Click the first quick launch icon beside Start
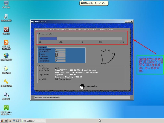This screenshot has height=123, width=164. 10,121
